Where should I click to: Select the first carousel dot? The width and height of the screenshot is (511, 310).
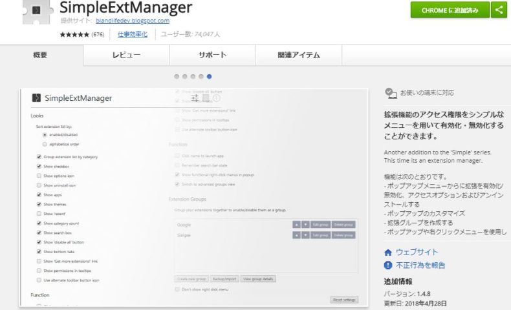[x=177, y=76]
